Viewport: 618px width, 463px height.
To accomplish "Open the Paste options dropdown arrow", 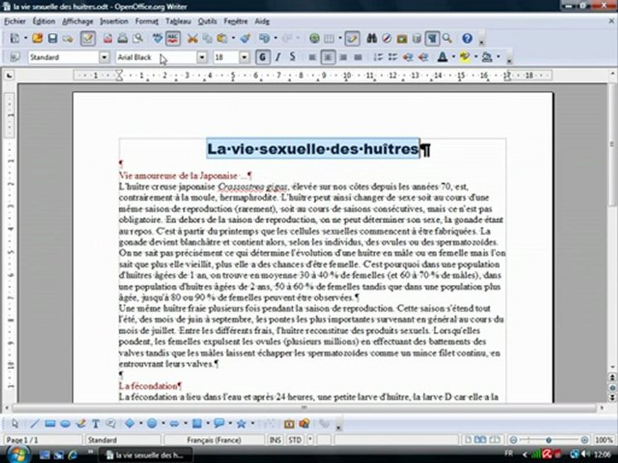I will (233, 38).
